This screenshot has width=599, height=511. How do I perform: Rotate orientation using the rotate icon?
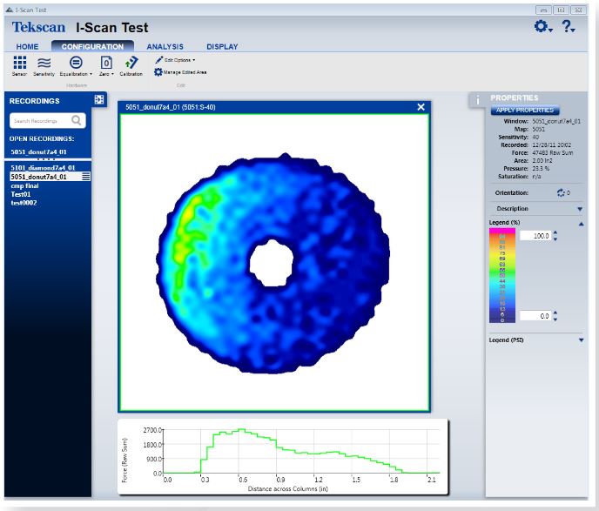(x=562, y=193)
